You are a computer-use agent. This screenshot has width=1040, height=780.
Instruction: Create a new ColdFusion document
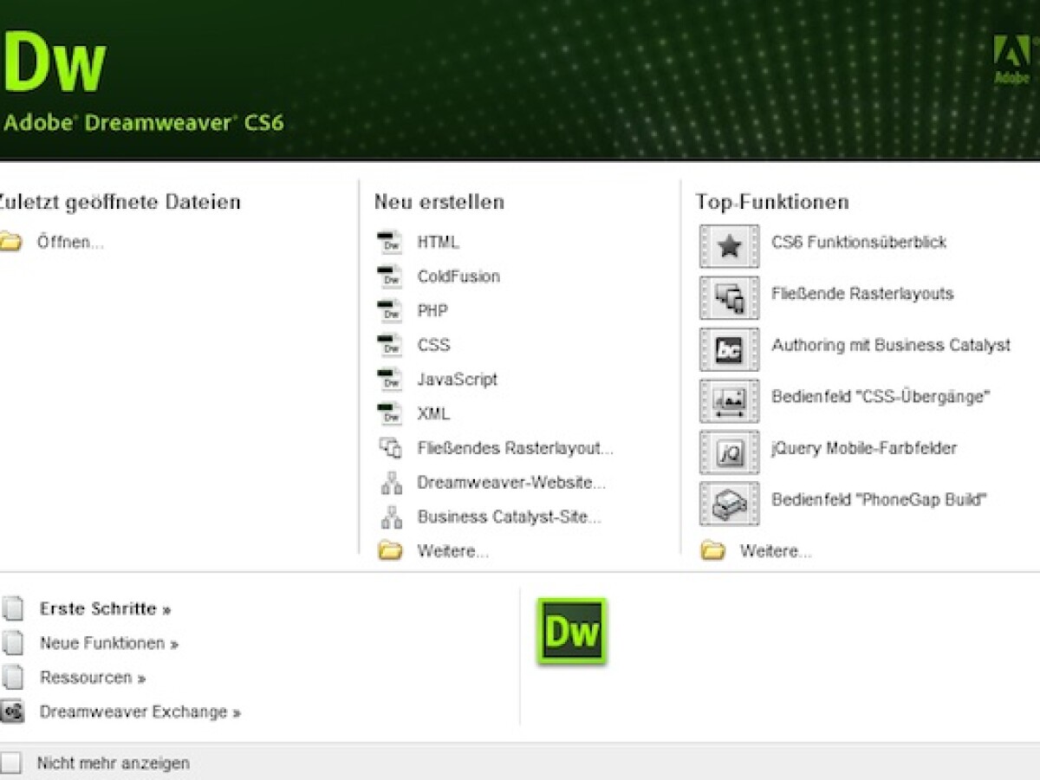point(458,276)
